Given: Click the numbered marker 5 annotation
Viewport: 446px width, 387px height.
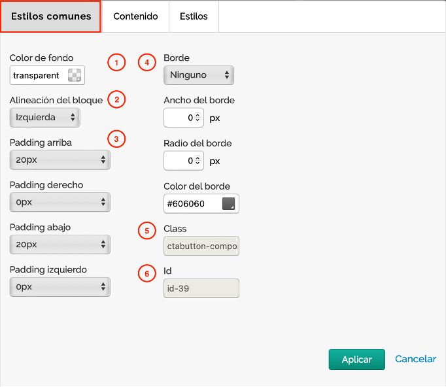Looking at the screenshot, I should [x=147, y=230].
